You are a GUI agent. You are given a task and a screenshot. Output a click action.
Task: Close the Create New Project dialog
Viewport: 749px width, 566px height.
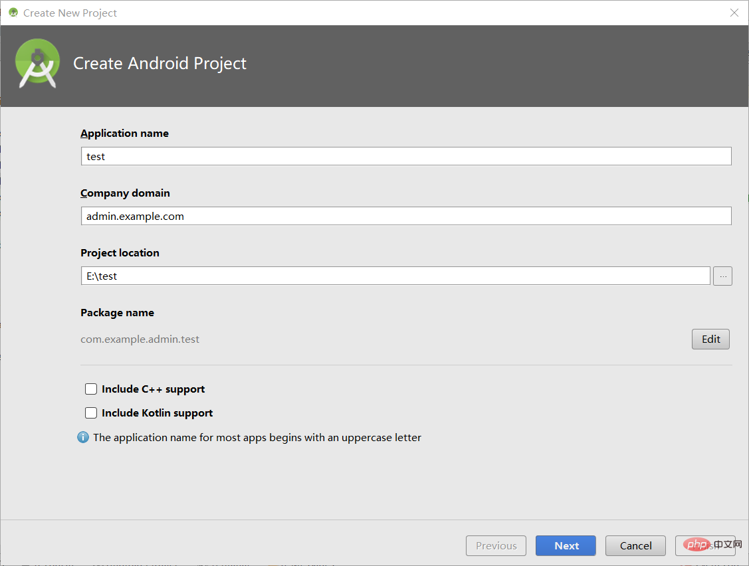734,13
